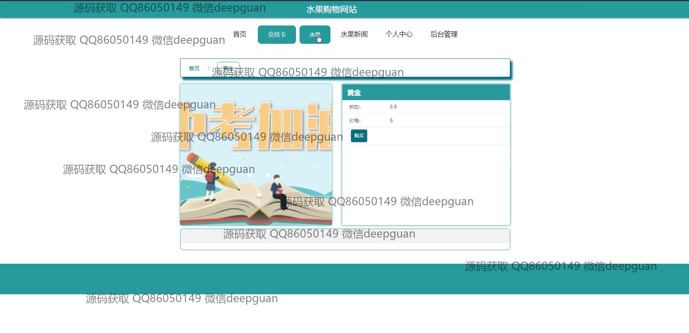The image size is (689, 333).
Task: Click the 水果购物网站 site title
Action: pos(331,10)
